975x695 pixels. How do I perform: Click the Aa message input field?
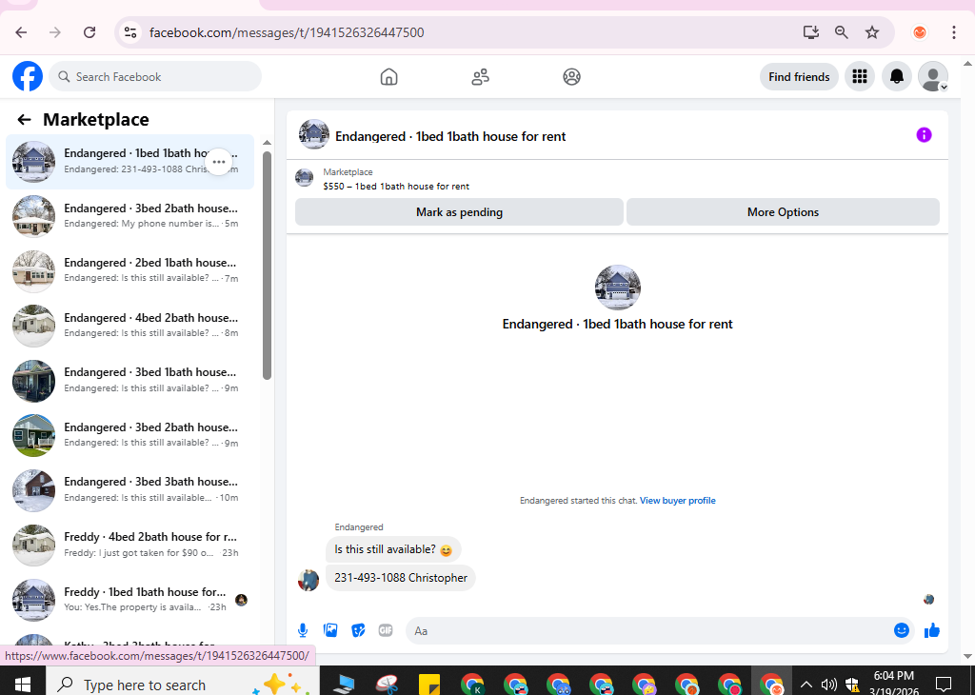(647, 630)
